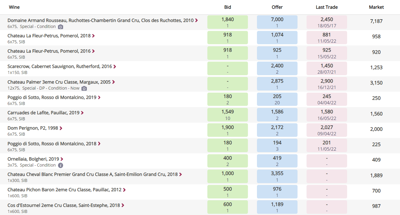
Task: Click 1,074 offer on La Fleur-Petrus 2018
Action: [x=277, y=38]
